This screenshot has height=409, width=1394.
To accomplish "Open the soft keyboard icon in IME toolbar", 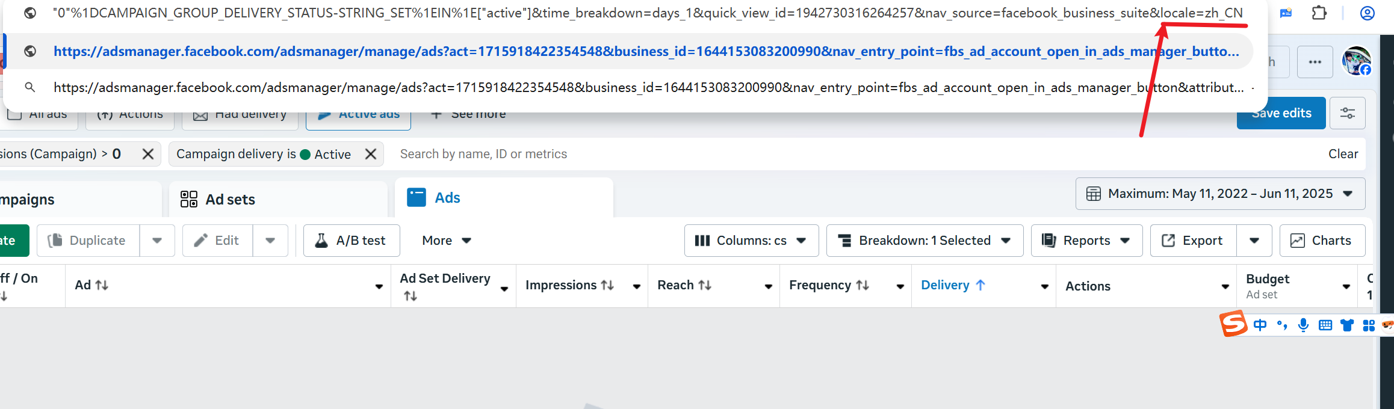I will (x=1325, y=325).
